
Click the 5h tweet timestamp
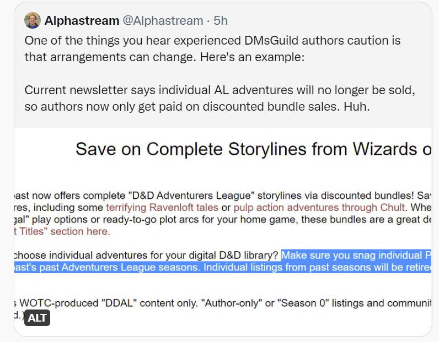221,21
